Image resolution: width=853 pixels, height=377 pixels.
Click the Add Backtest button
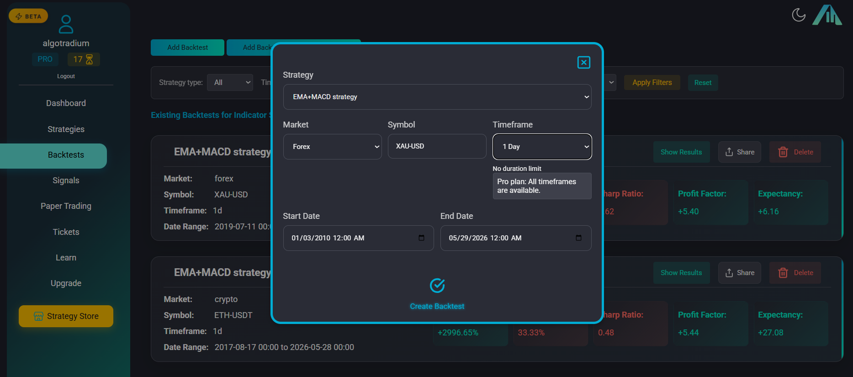187,48
